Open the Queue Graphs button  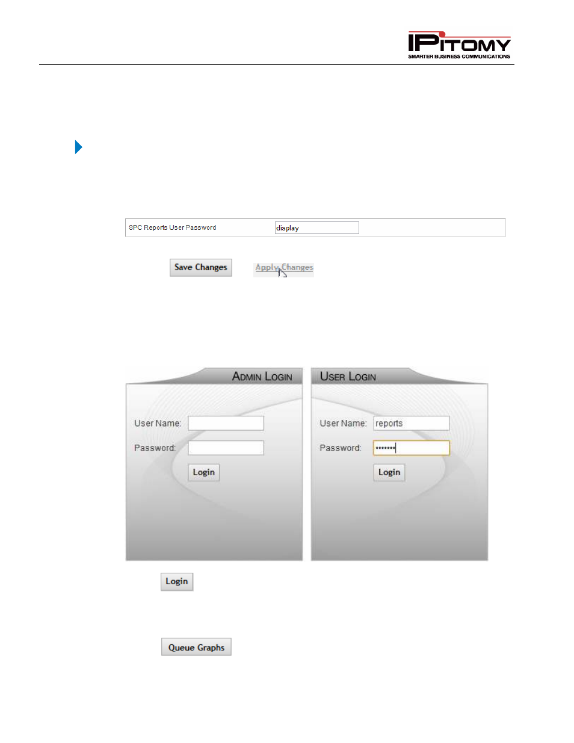196,647
